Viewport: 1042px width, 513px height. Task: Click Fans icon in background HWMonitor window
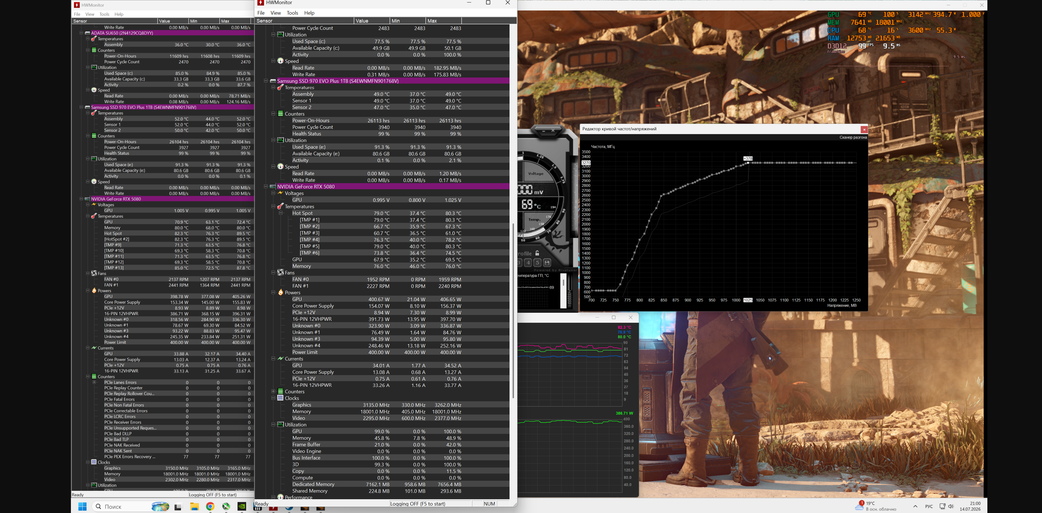point(94,273)
